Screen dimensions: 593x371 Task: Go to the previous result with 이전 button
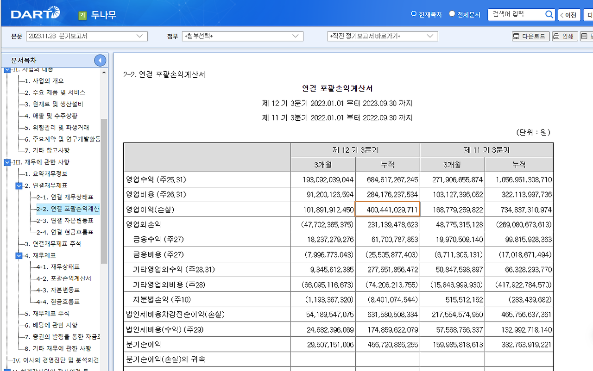tap(569, 15)
